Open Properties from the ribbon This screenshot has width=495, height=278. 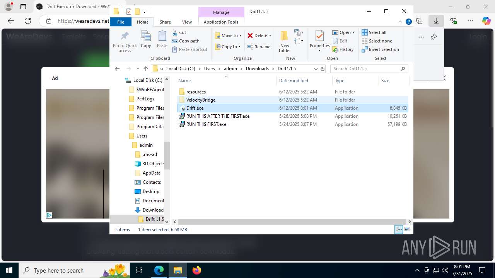[x=319, y=42]
